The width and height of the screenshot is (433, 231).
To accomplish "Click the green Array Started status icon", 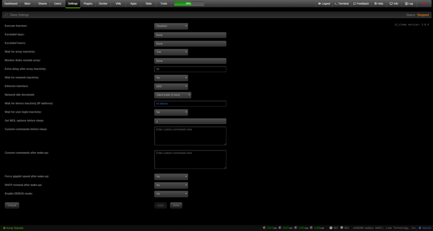I will click(x=4, y=228).
